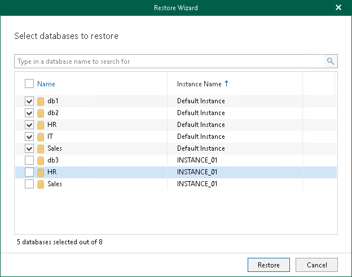This screenshot has width=352, height=277.
Task: Click the IT database icon
Action: pyautogui.click(x=41, y=137)
